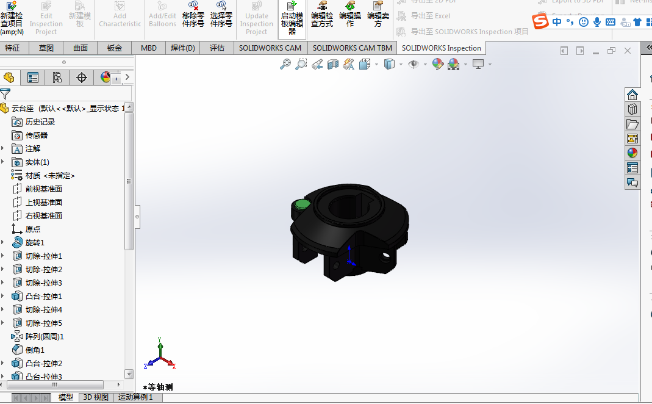652x404 pixels.
Task: Open Edit Inspection Methods (编辑检查方式)
Action: tap(322, 15)
